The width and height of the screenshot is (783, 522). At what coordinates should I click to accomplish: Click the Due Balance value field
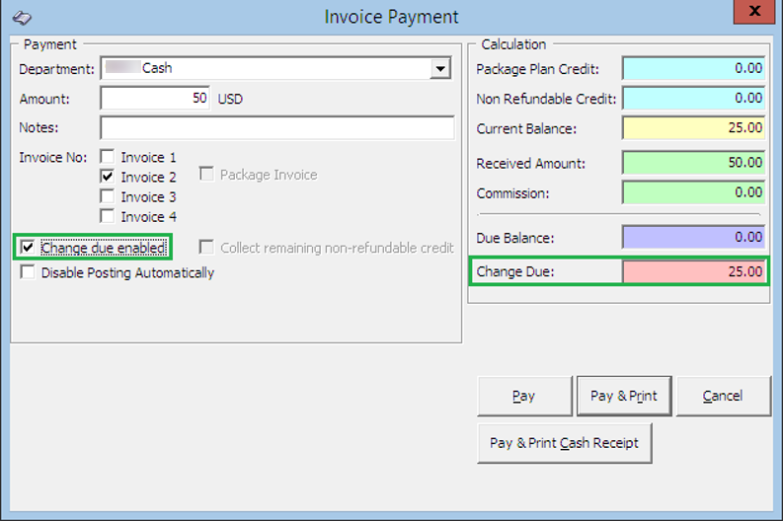coord(693,237)
